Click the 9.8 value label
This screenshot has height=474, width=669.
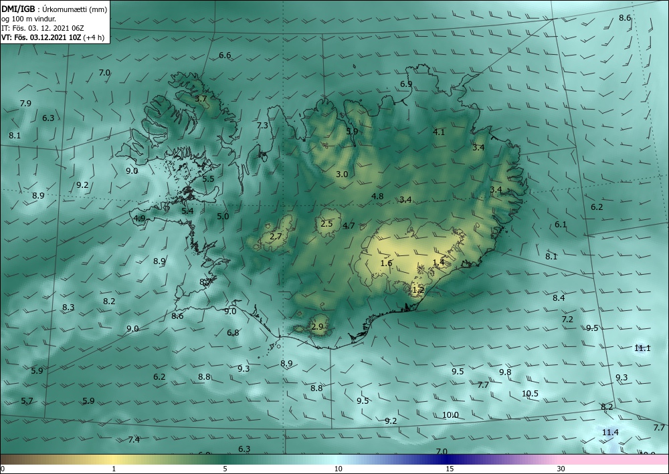click(505, 372)
